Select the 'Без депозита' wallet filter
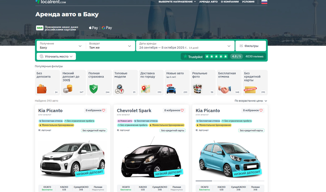 (47, 82)
